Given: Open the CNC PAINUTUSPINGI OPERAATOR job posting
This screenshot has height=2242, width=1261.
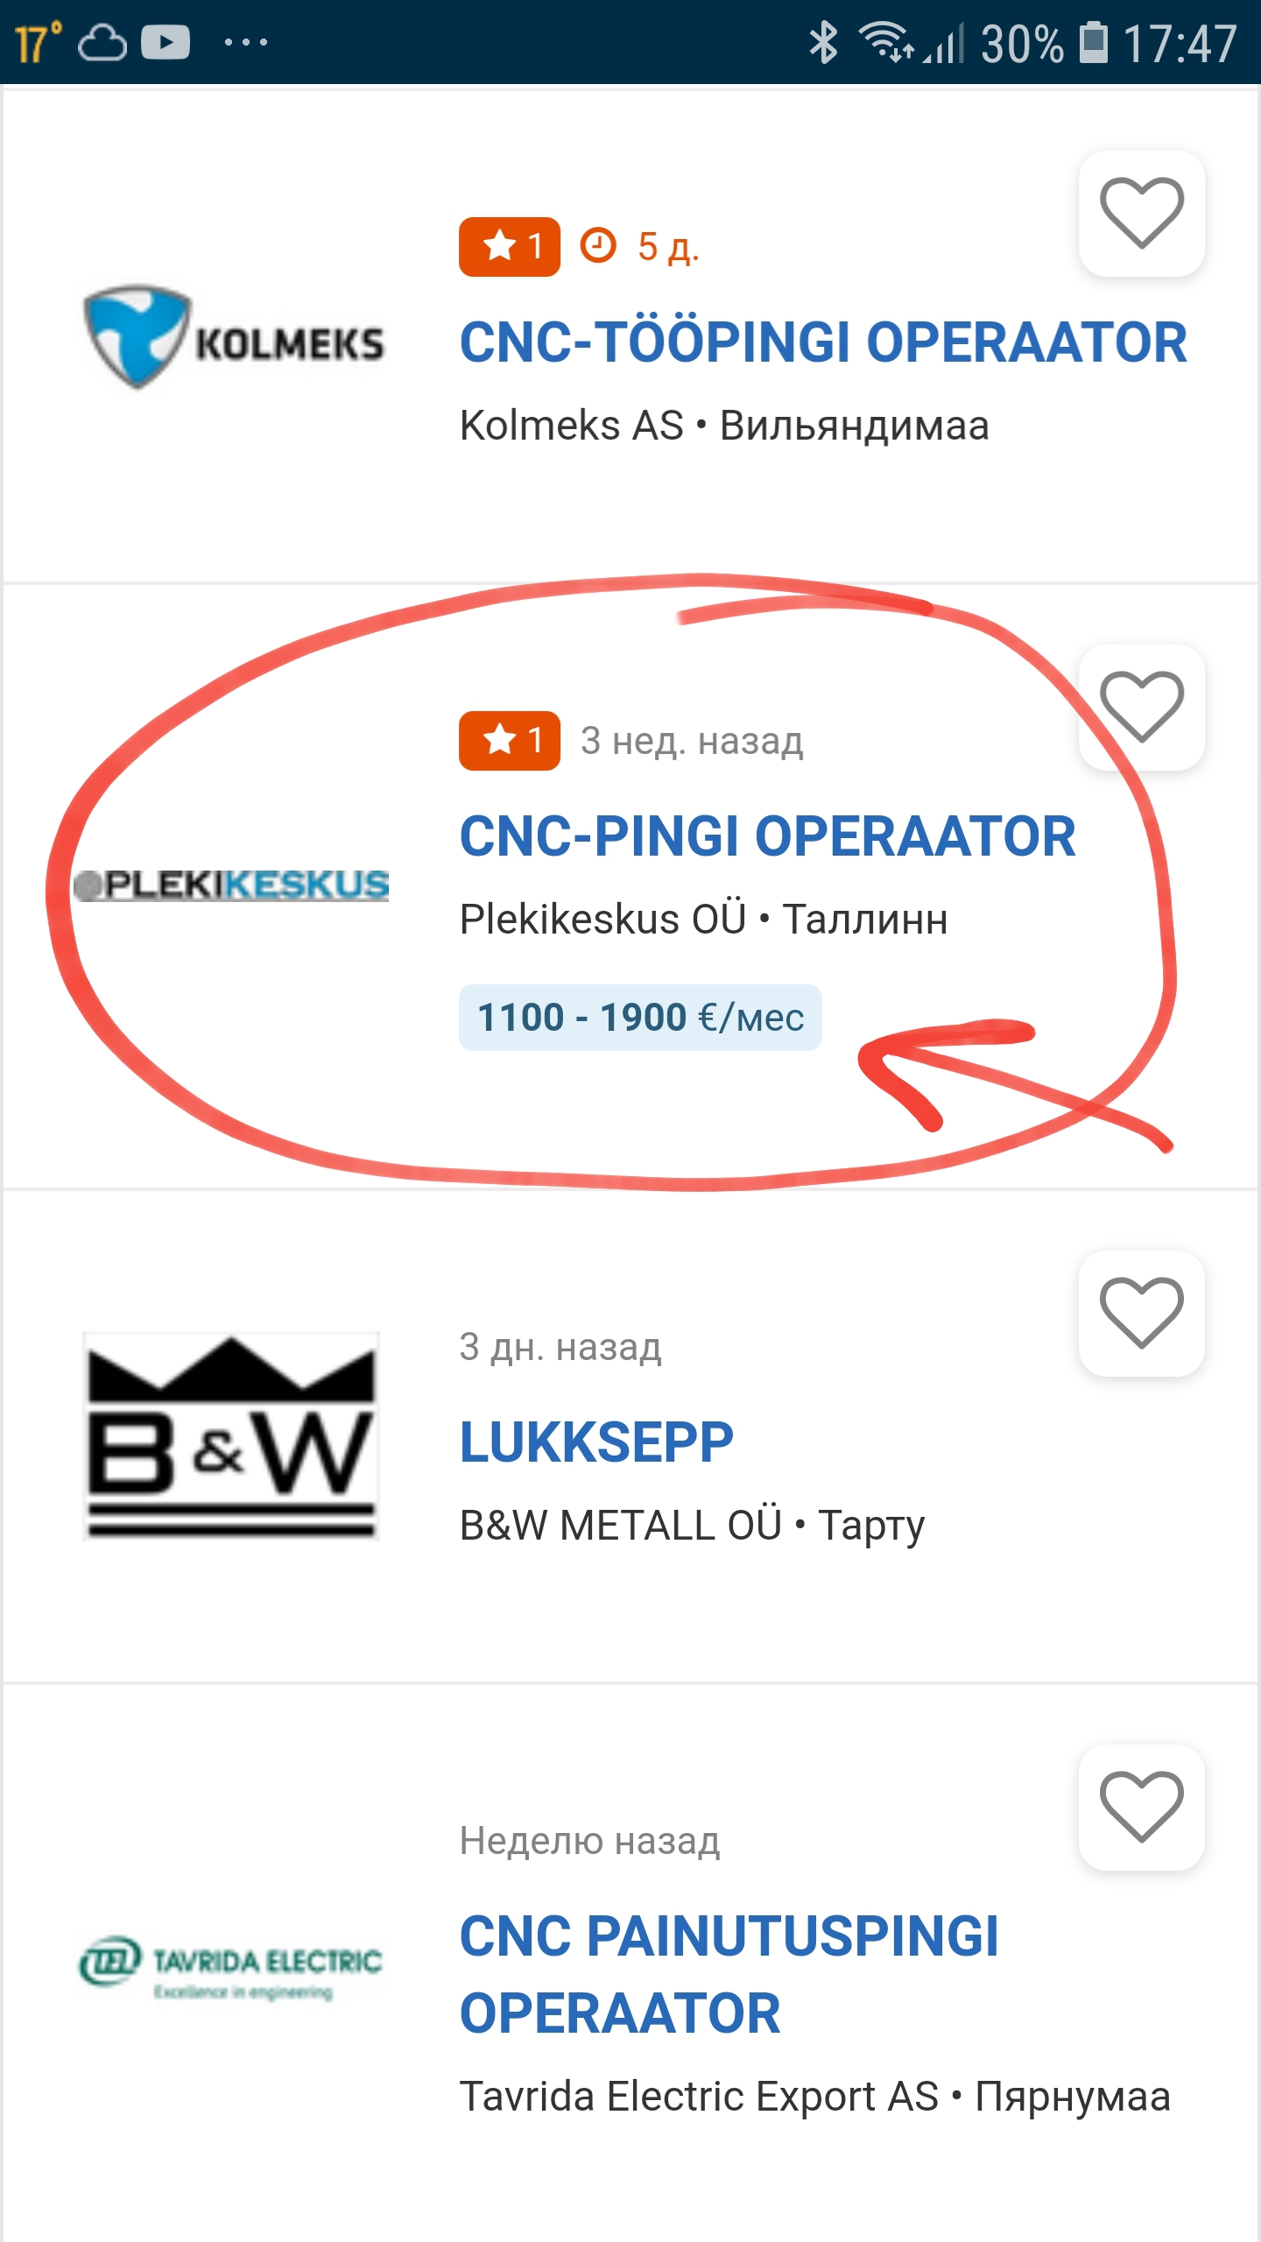Looking at the screenshot, I should click(x=729, y=1974).
